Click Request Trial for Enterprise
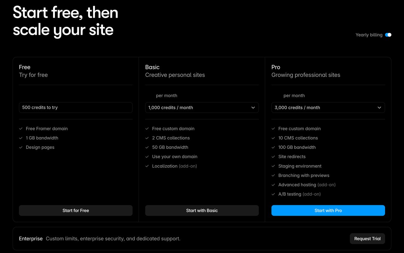The width and height of the screenshot is (404, 253). pos(367,239)
